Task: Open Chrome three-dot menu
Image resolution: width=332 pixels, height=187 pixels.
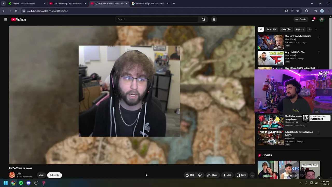Action: click(x=328, y=11)
